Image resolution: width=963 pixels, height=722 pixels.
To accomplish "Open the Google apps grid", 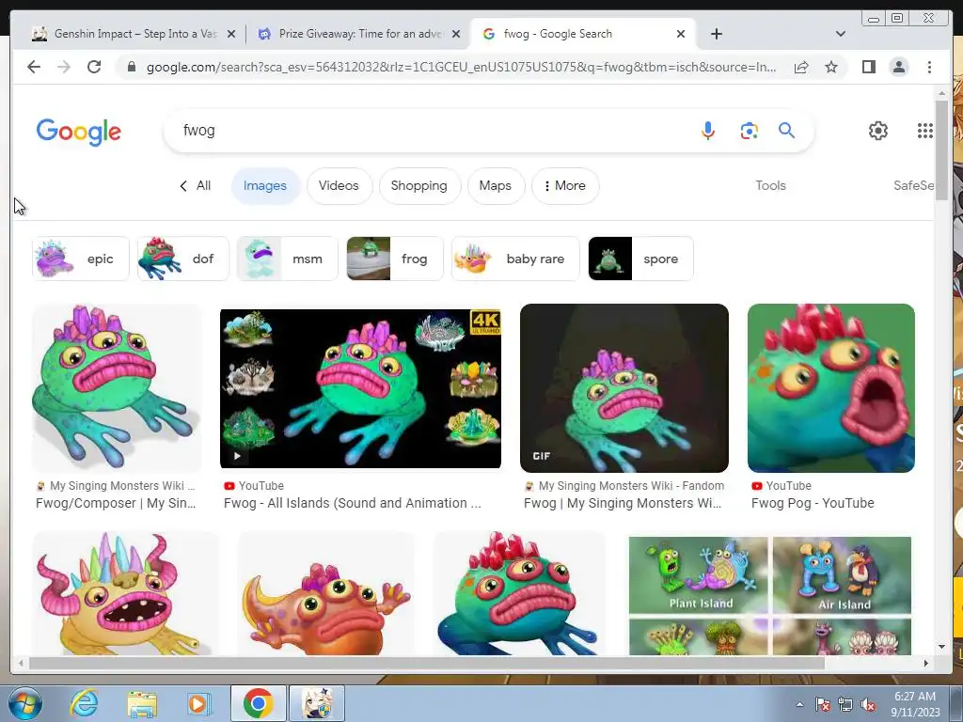I will coord(925,130).
